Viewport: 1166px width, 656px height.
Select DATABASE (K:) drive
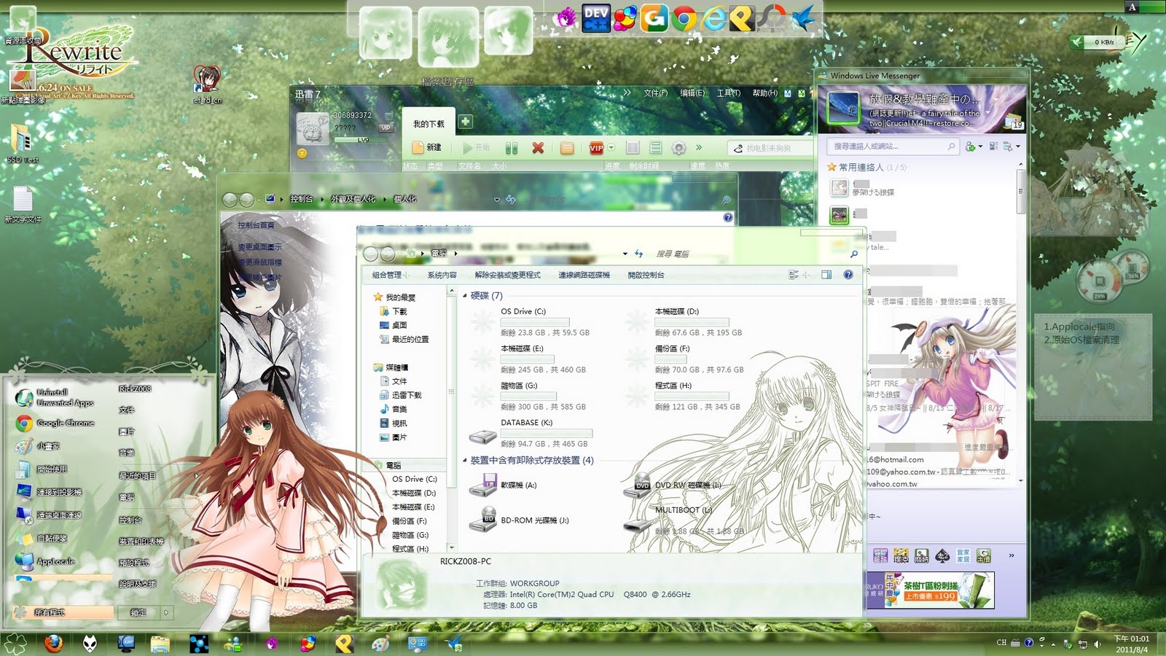point(531,433)
